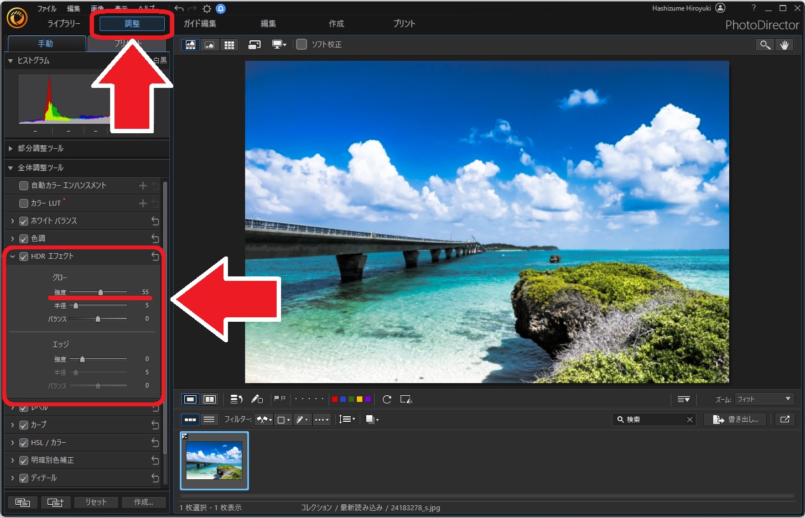Expand the ホワイト バランス panel chevron

(x=12, y=221)
